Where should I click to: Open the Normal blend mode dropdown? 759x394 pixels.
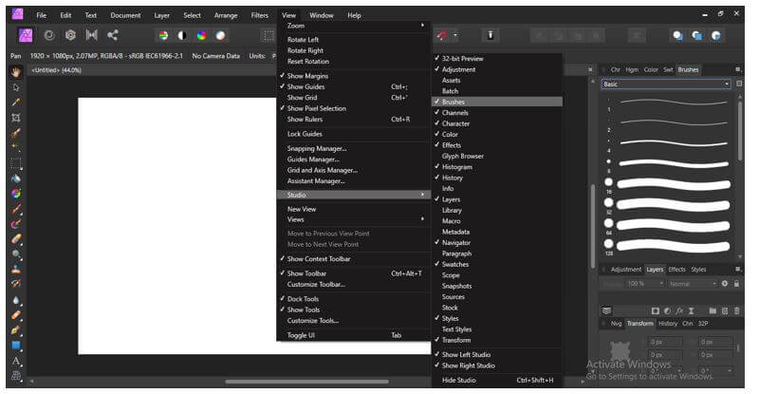(693, 284)
